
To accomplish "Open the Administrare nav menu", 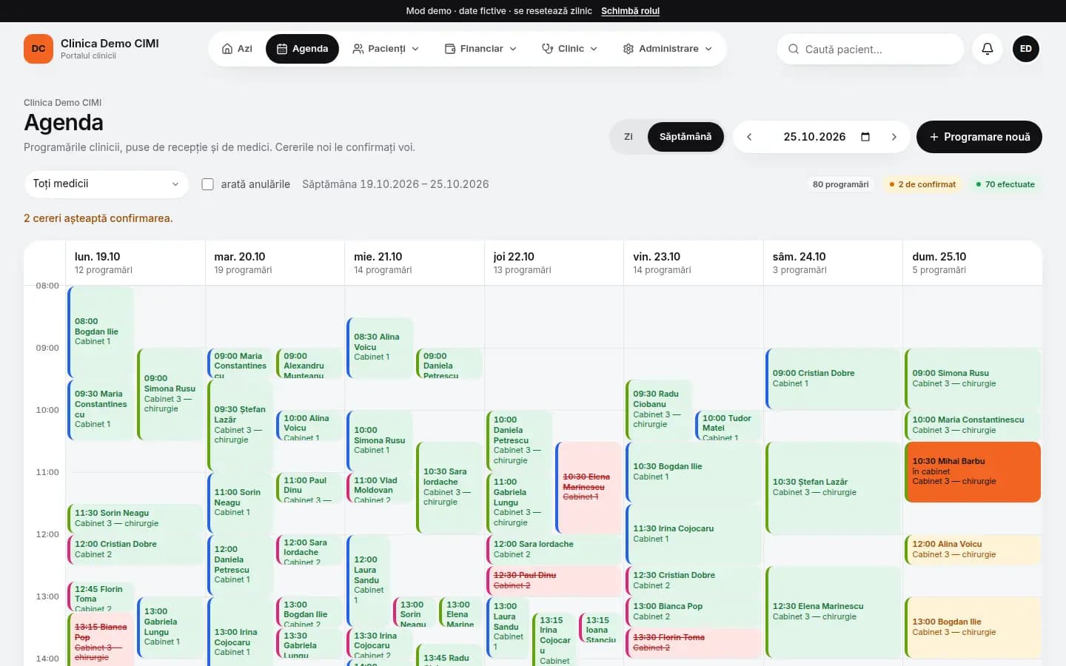I will click(x=668, y=49).
